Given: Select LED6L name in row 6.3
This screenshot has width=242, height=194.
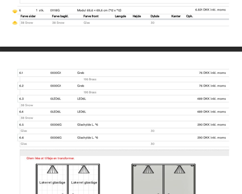Looking at the screenshot, I should click(x=81, y=99).
